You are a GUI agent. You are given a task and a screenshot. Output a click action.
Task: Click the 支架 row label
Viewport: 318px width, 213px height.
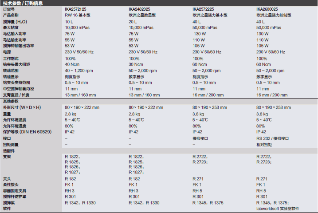7,157
